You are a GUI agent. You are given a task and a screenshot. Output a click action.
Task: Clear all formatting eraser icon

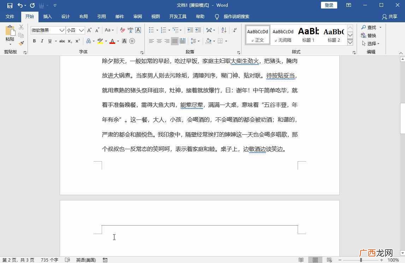123,30
